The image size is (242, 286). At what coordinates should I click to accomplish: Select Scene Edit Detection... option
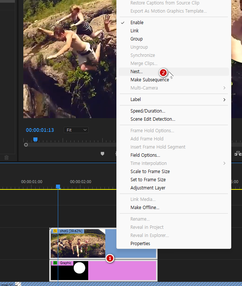(153, 119)
